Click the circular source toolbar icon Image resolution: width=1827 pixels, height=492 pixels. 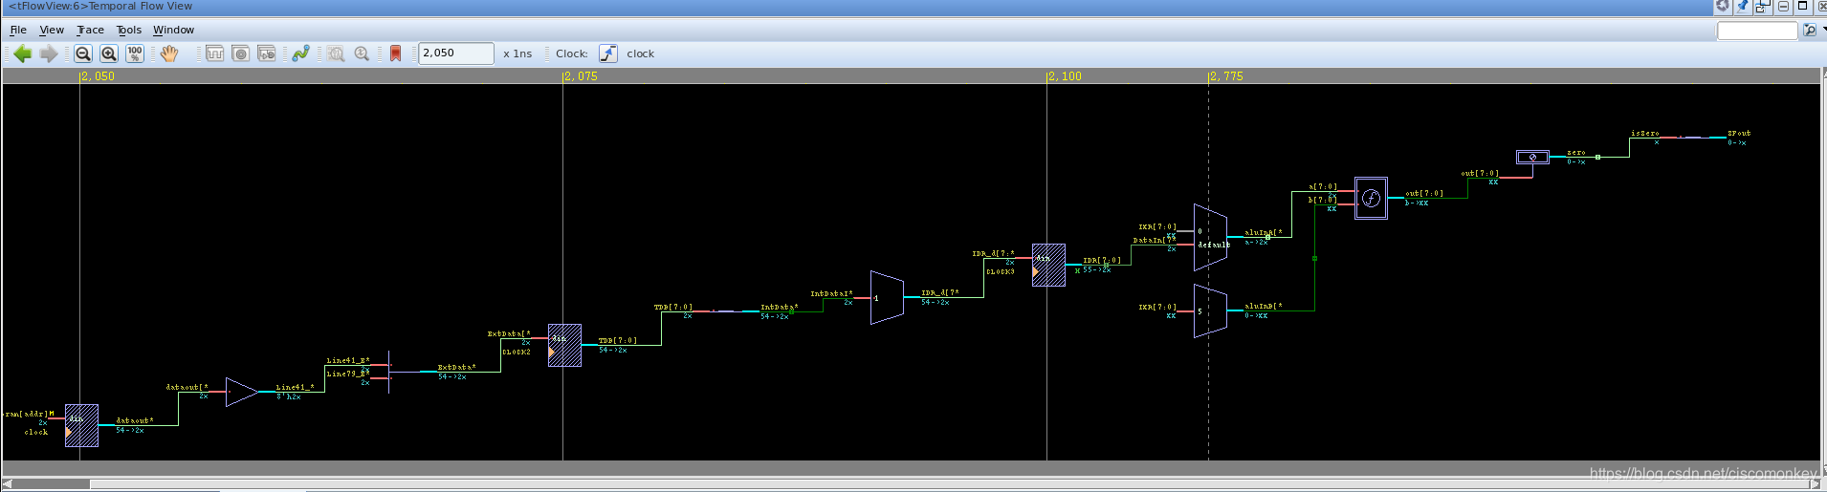tap(241, 53)
